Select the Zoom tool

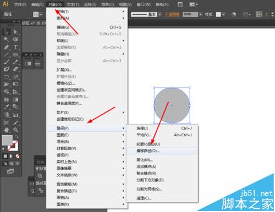tap(16, 130)
